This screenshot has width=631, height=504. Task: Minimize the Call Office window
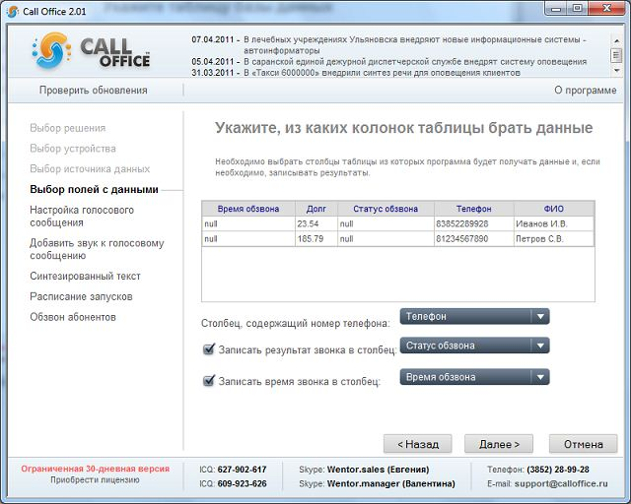tap(556, 9)
